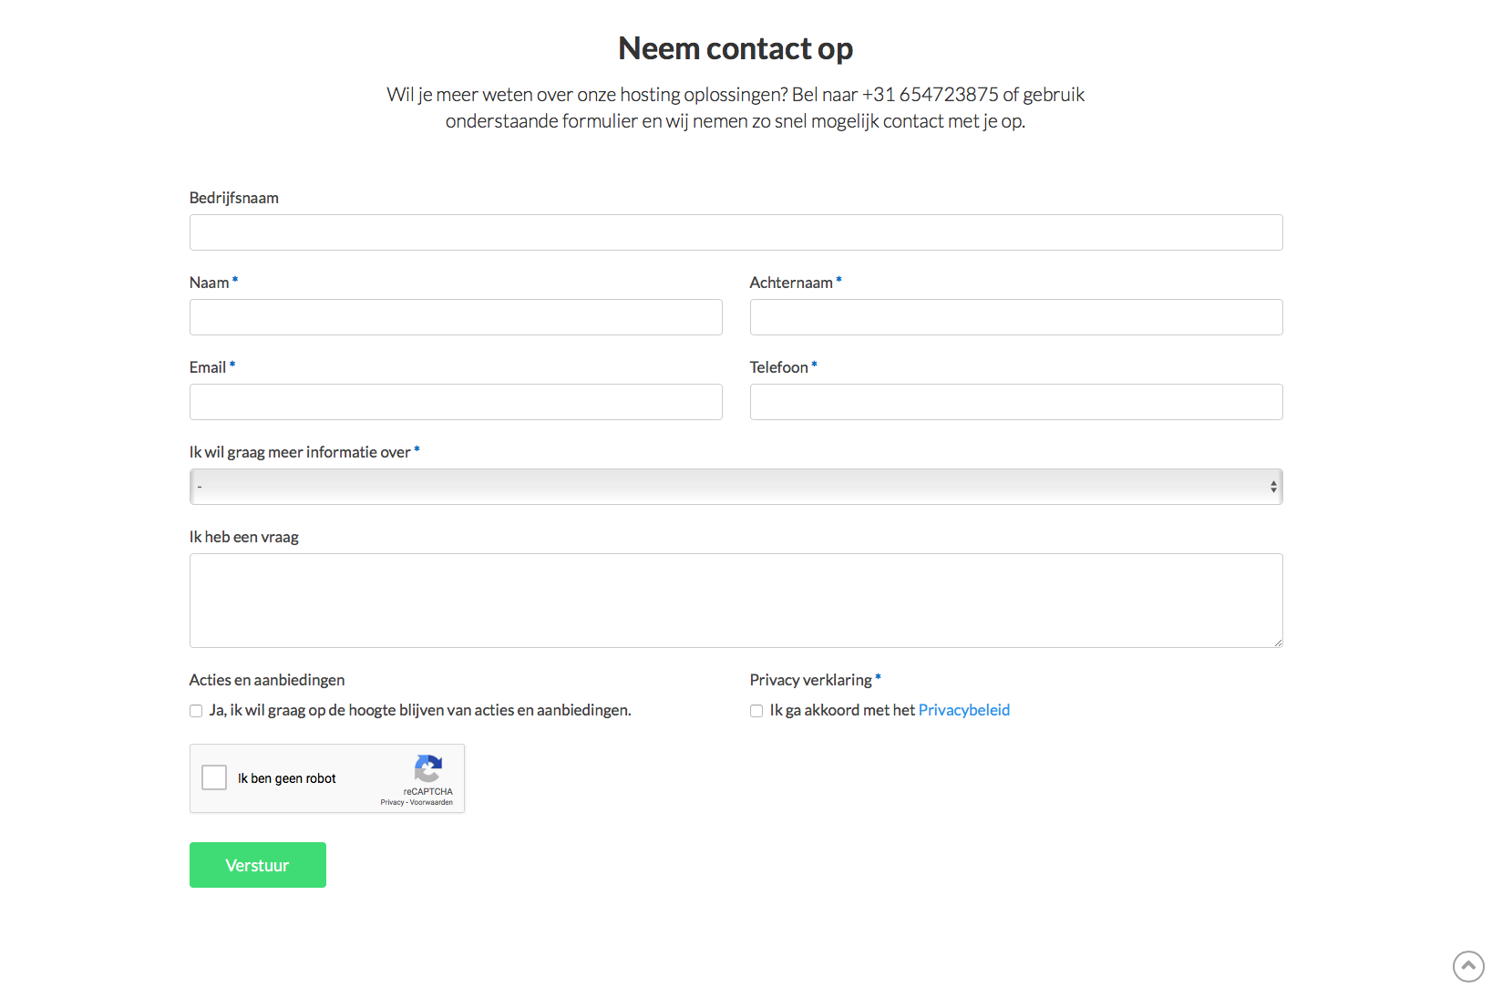Click the dropdown arrows on the information selector
Image resolution: width=1492 pixels, height=988 pixels.
[x=1273, y=487]
